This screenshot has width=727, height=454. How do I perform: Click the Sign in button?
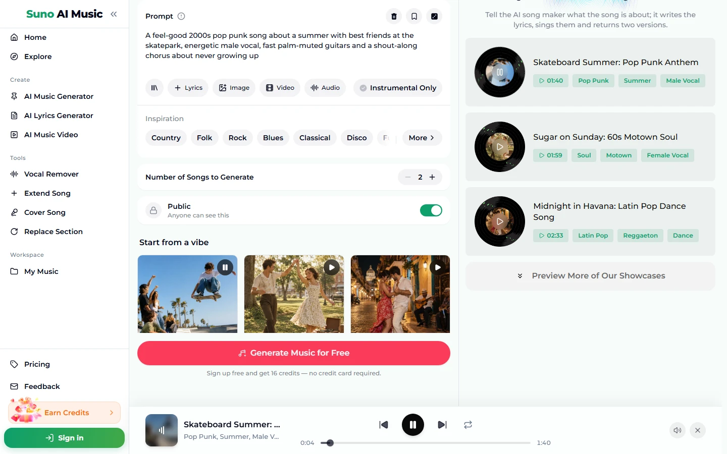[64, 438]
